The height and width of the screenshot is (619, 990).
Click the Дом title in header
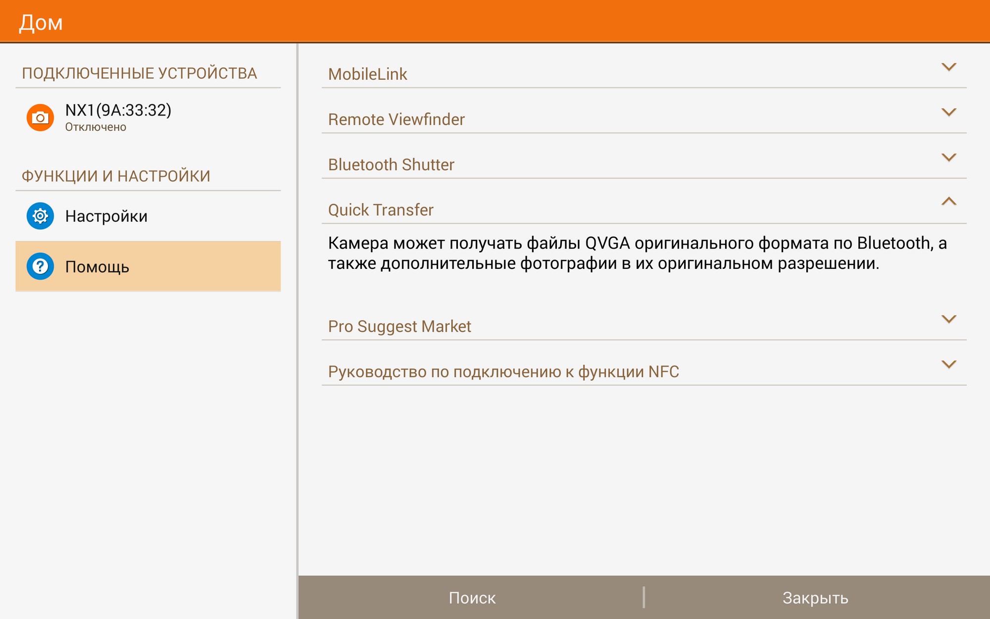click(41, 23)
